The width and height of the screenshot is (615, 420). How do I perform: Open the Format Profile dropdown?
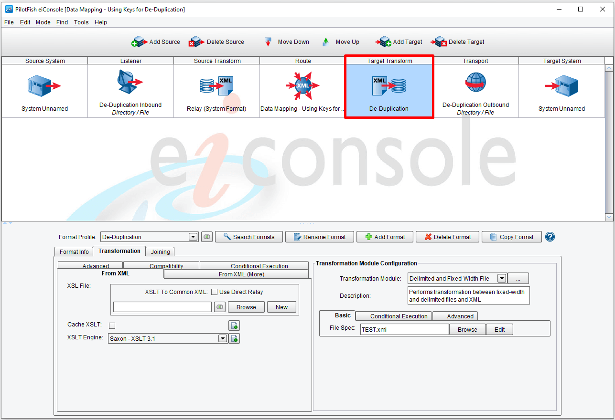pos(193,237)
